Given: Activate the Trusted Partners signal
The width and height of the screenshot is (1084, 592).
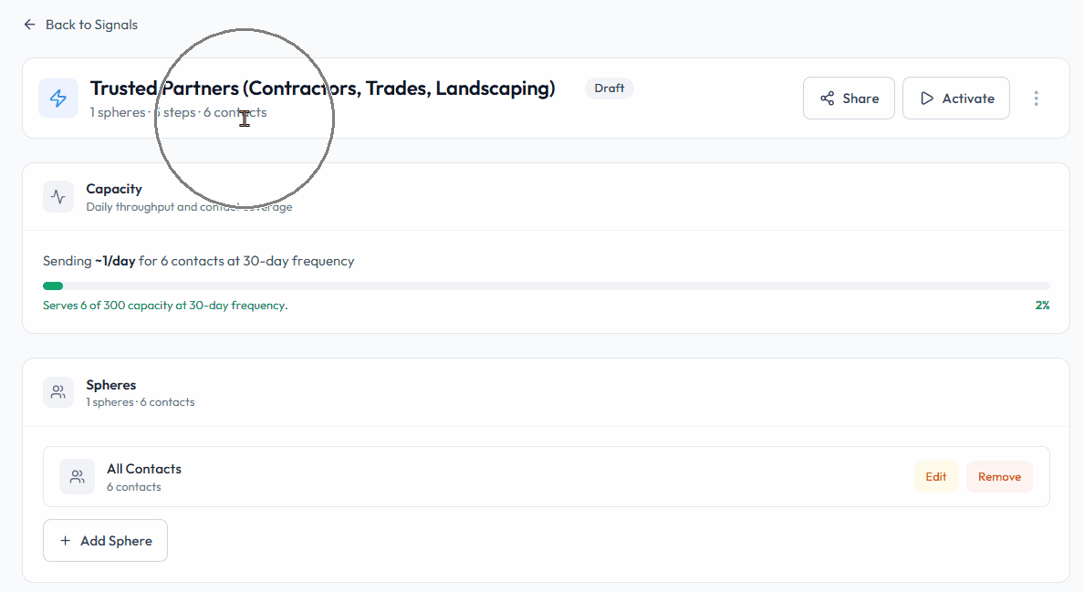Looking at the screenshot, I should point(956,99).
